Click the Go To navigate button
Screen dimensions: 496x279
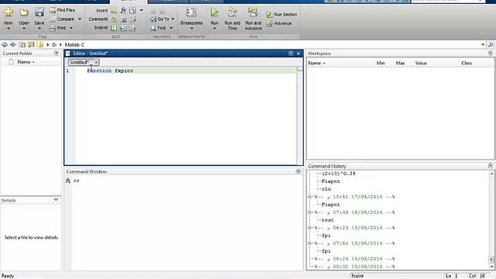pyautogui.click(x=160, y=19)
